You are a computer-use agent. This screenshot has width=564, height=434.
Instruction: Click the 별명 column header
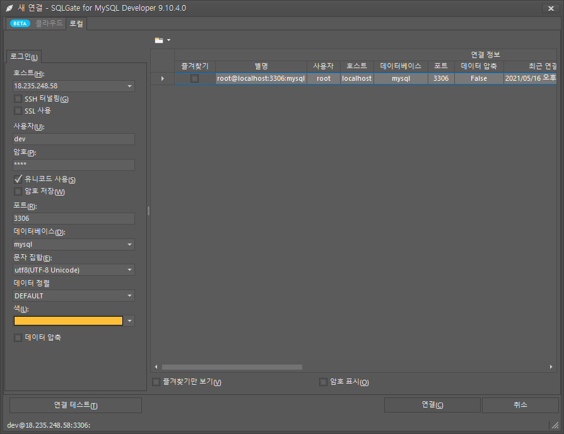pos(261,66)
